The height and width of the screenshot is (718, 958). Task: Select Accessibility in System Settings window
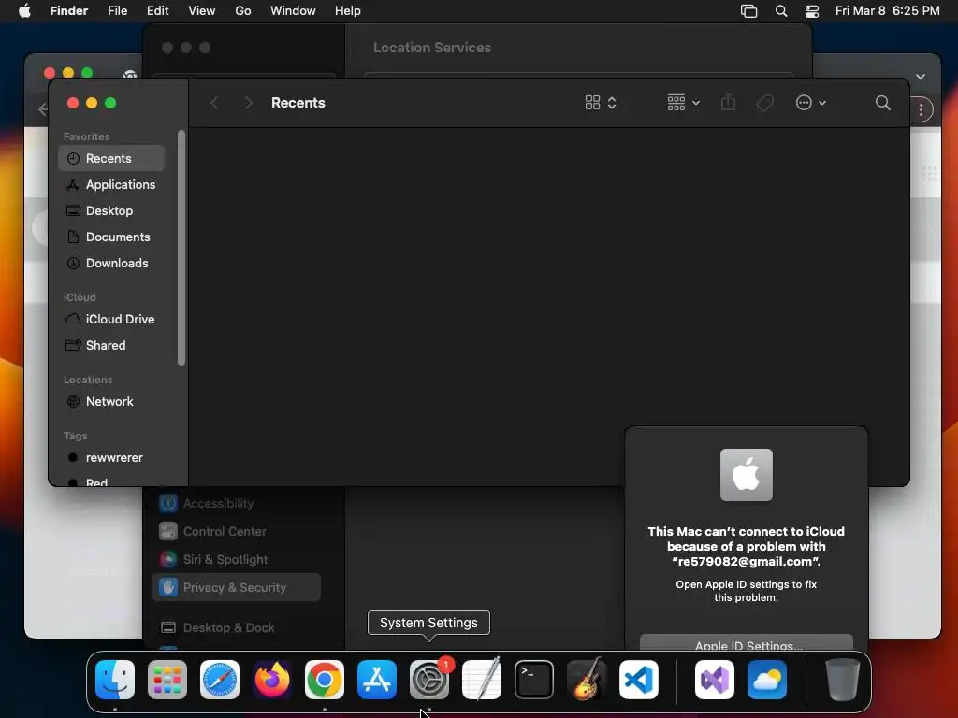pos(237,503)
